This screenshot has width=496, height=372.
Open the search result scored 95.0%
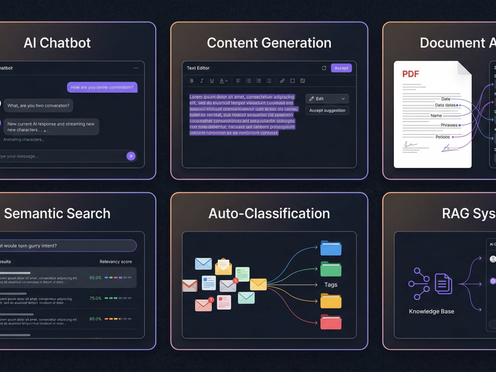click(x=68, y=319)
